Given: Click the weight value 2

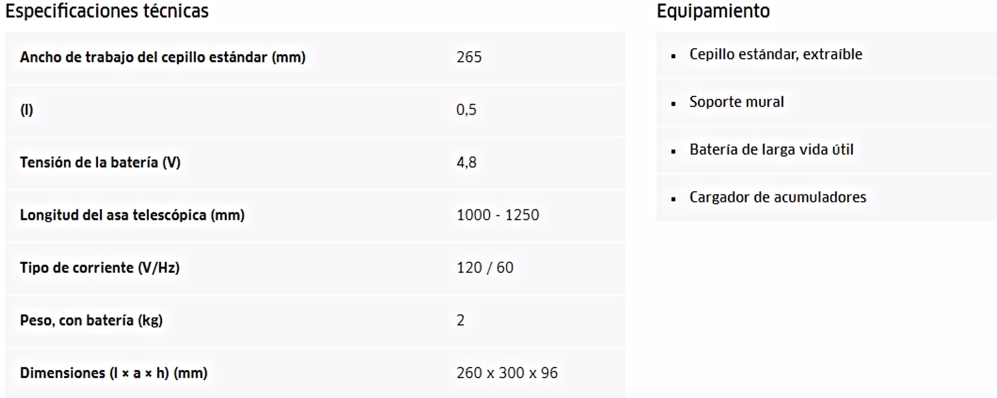Looking at the screenshot, I should 460,320.
